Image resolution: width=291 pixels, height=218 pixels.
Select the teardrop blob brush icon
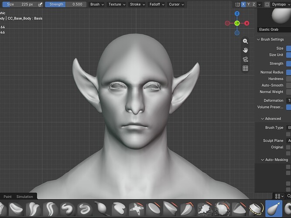102,209
